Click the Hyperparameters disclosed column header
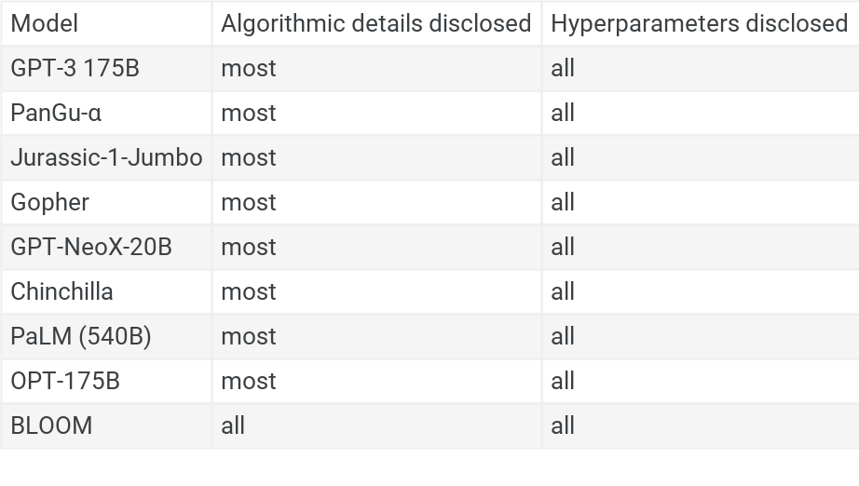The height and width of the screenshot is (486, 859). tap(699, 23)
